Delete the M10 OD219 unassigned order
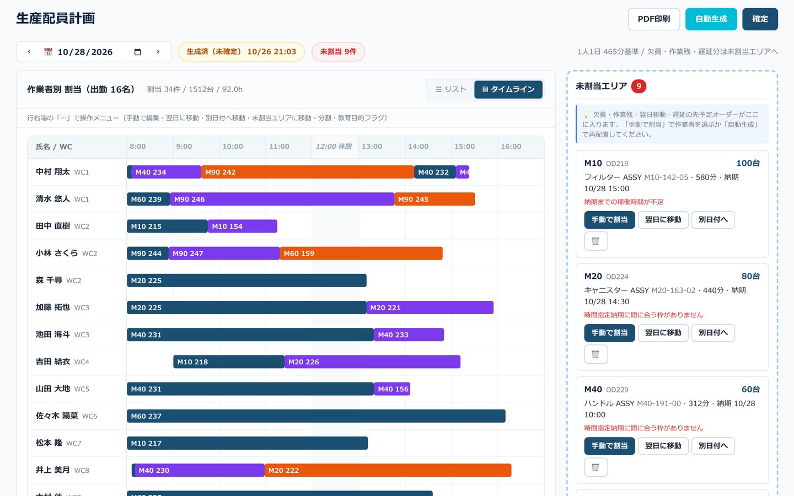The height and width of the screenshot is (496, 794). tap(595, 241)
